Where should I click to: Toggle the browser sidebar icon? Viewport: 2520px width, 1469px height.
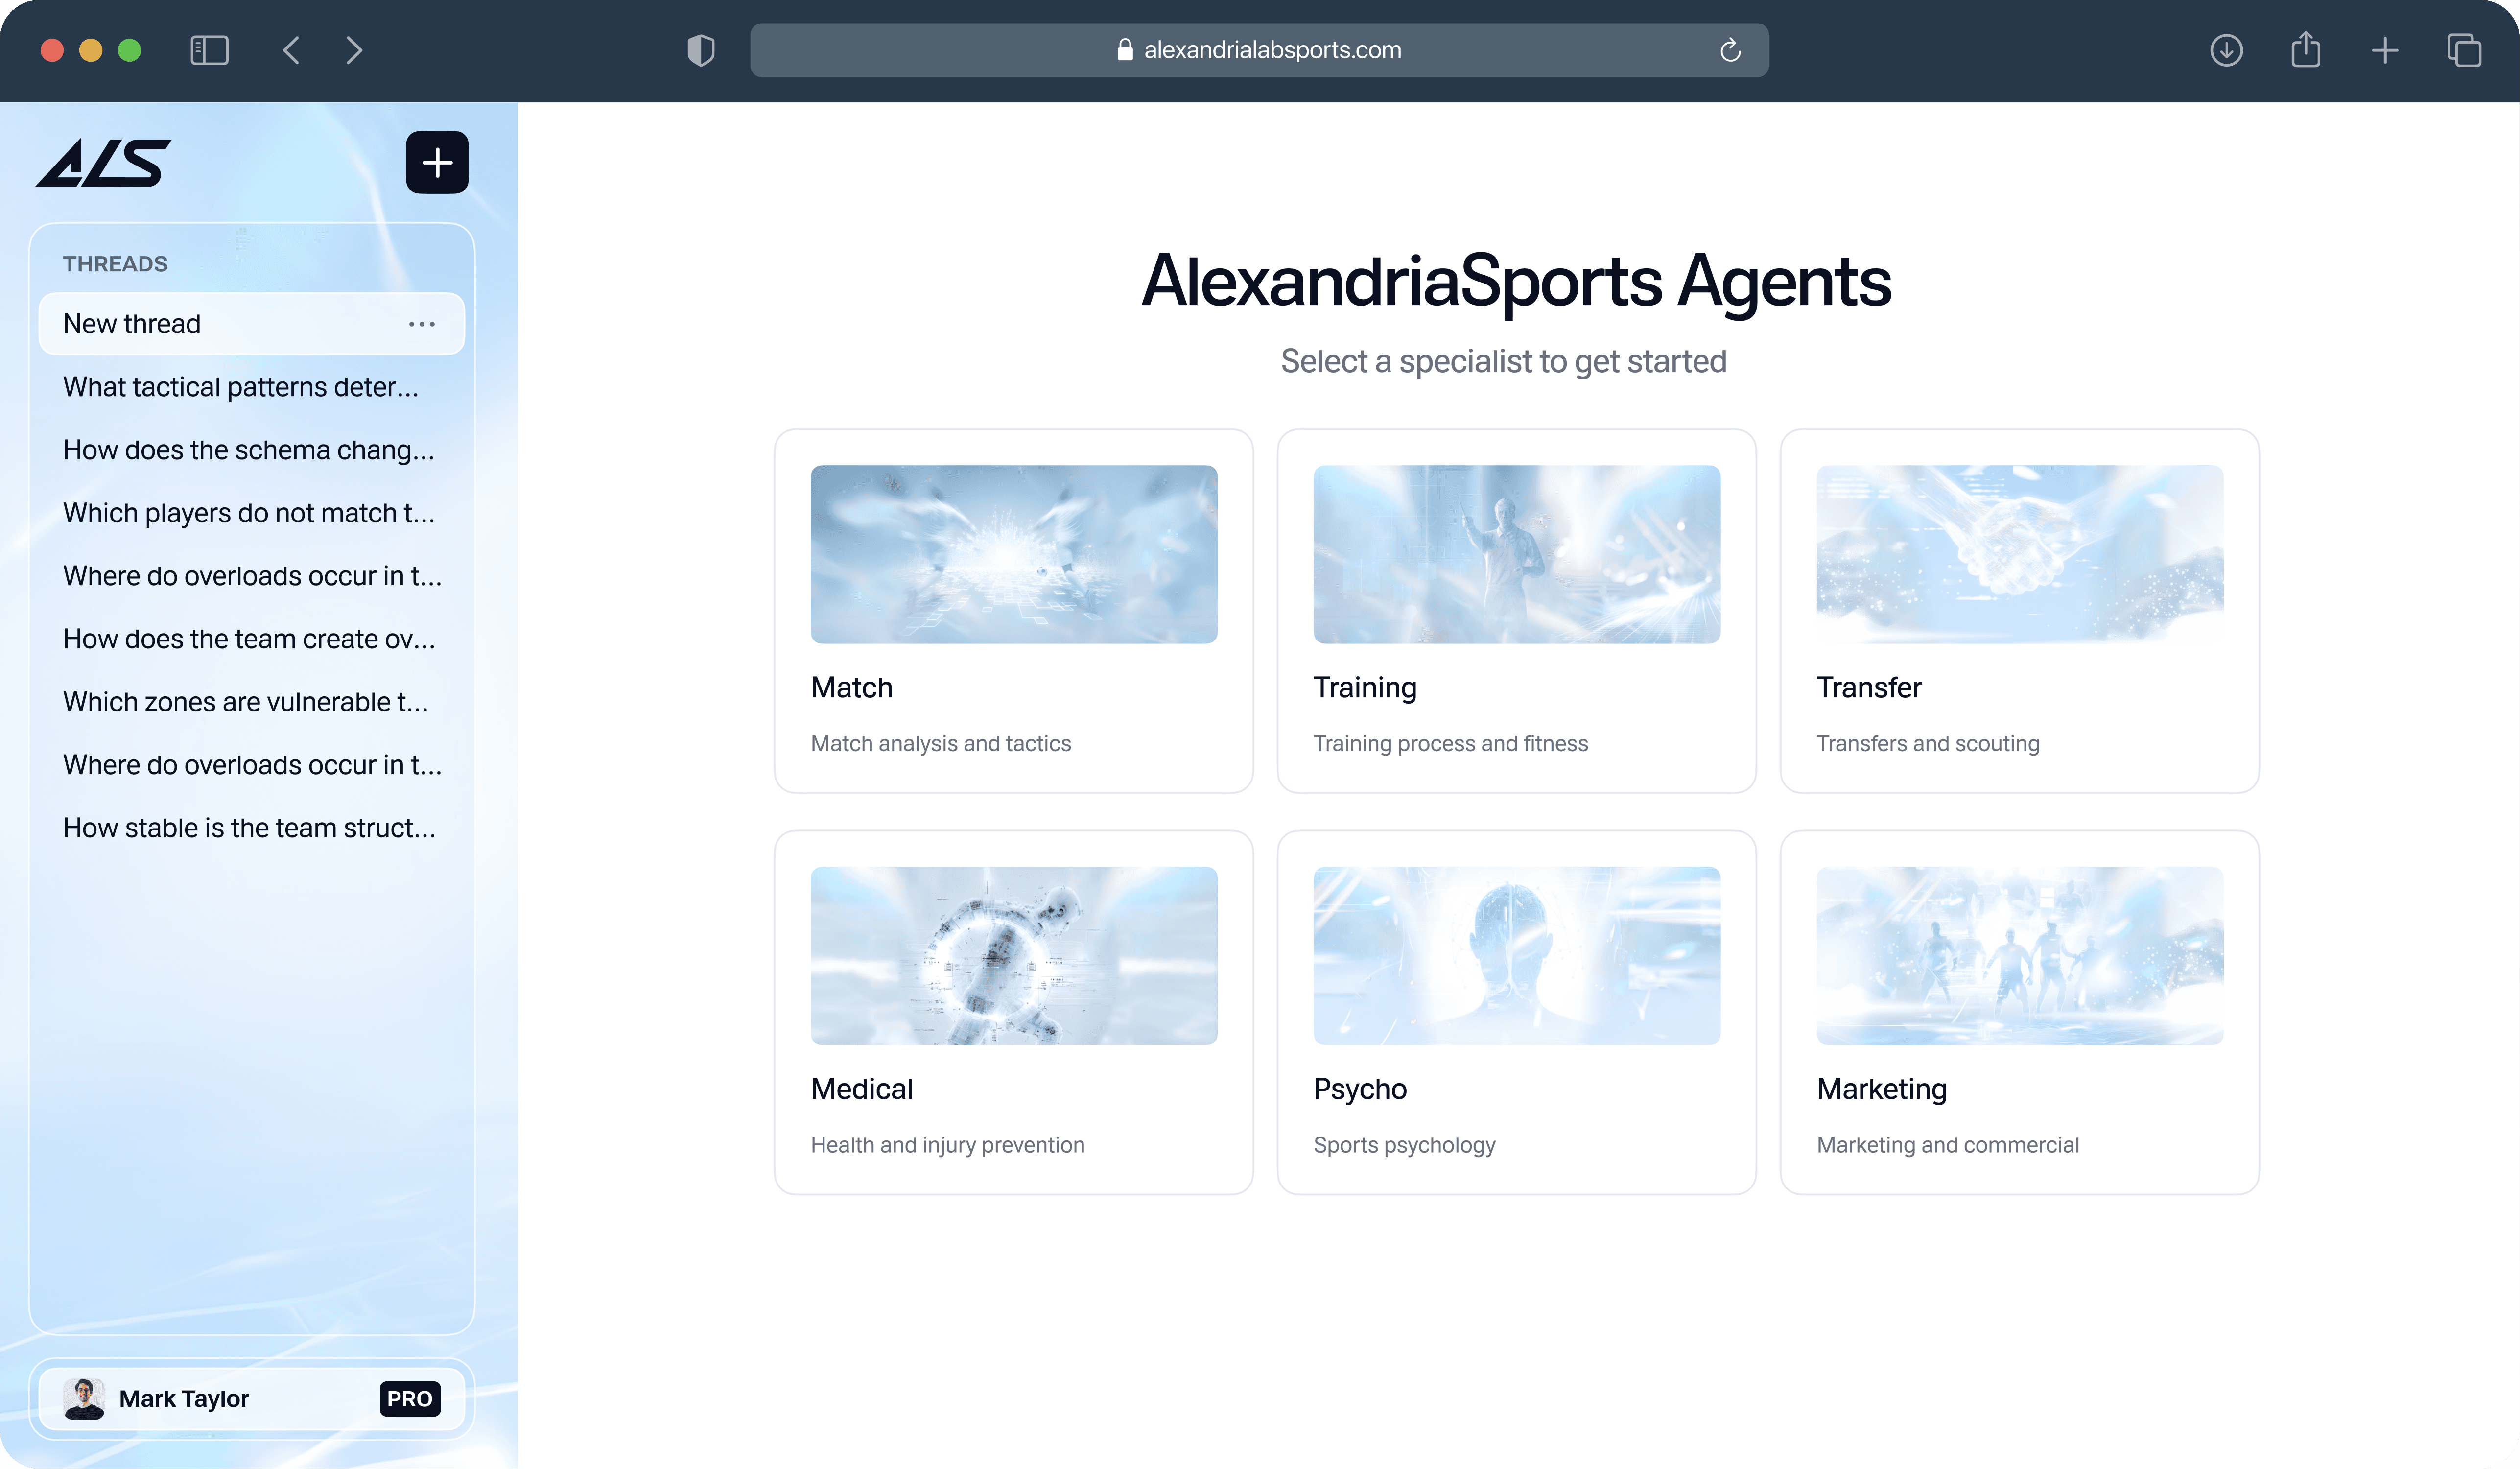tap(209, 50)
